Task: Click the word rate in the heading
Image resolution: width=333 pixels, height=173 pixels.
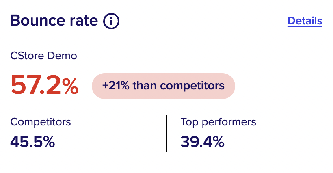Action: tap(84, 22)
